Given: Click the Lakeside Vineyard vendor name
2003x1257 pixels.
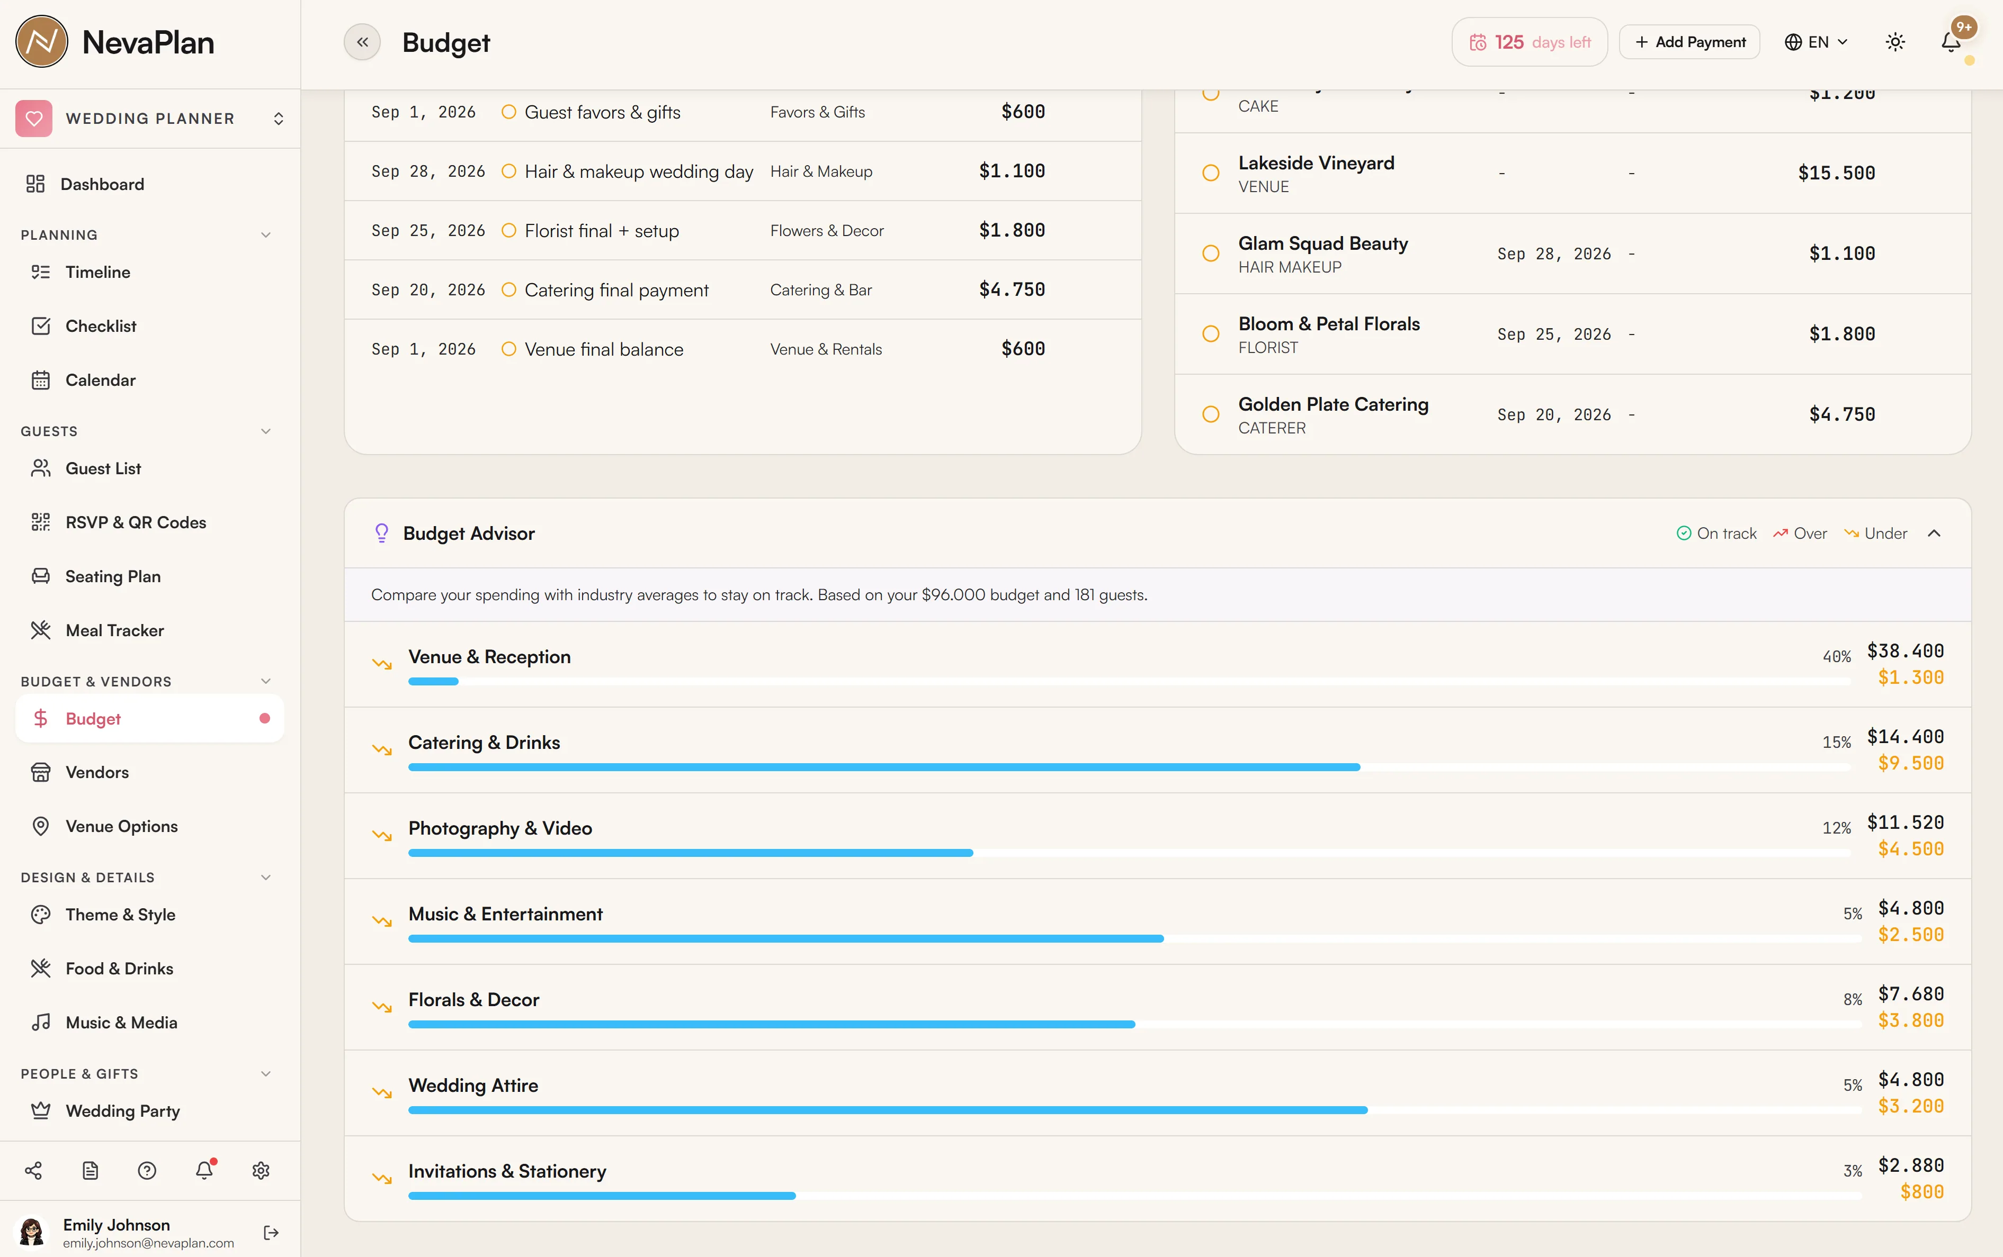Looking at the screenshot, I should [x=1316, y=163].
